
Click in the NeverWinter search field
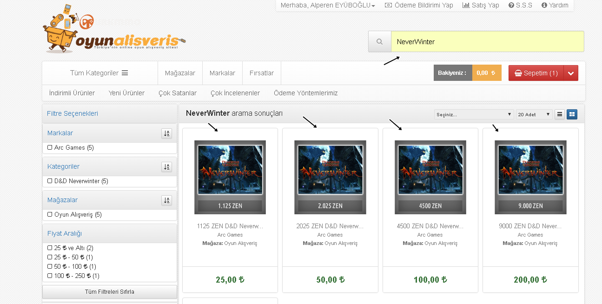click(487, 42)
